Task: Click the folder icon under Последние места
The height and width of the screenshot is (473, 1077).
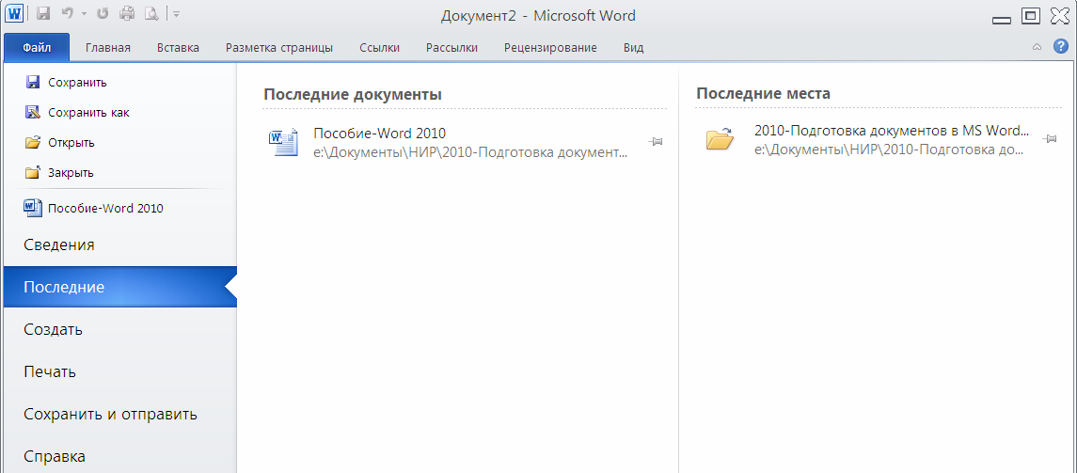Action: point(720,139)
